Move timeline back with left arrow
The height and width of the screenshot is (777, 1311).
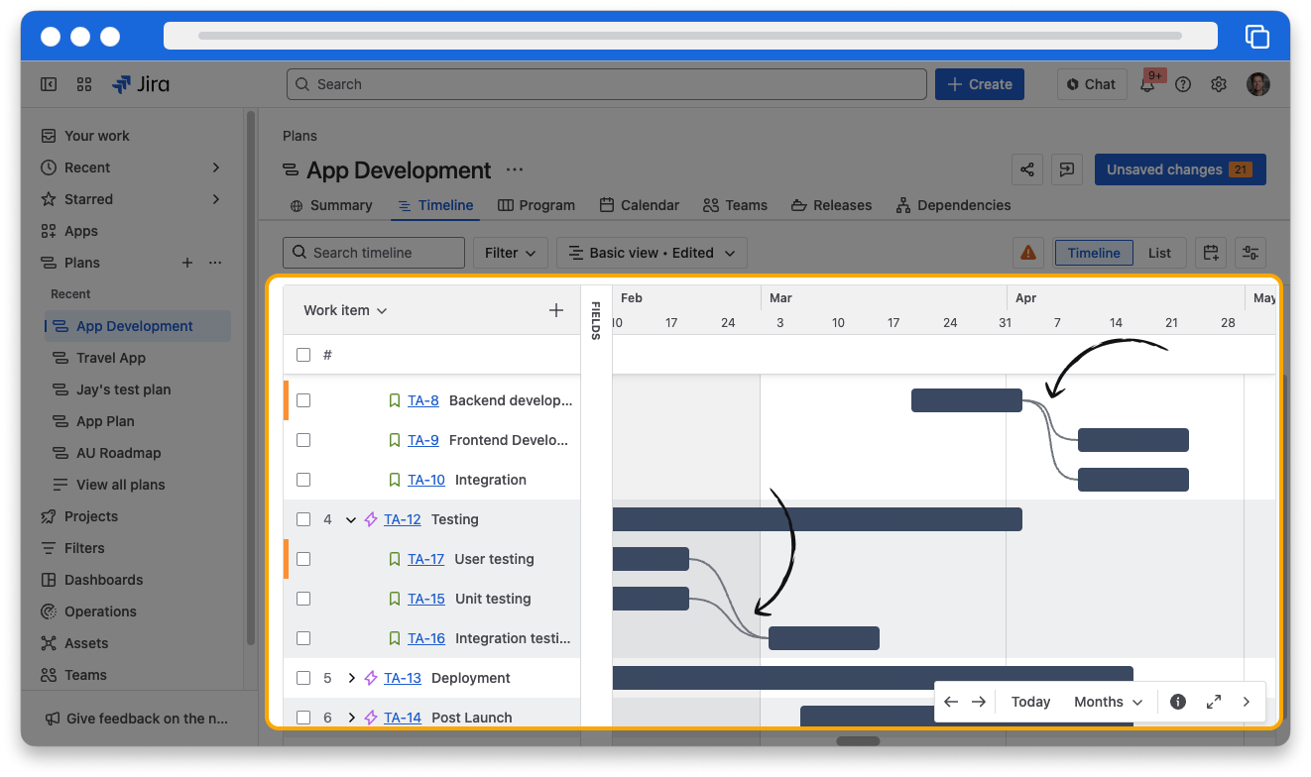951,702
